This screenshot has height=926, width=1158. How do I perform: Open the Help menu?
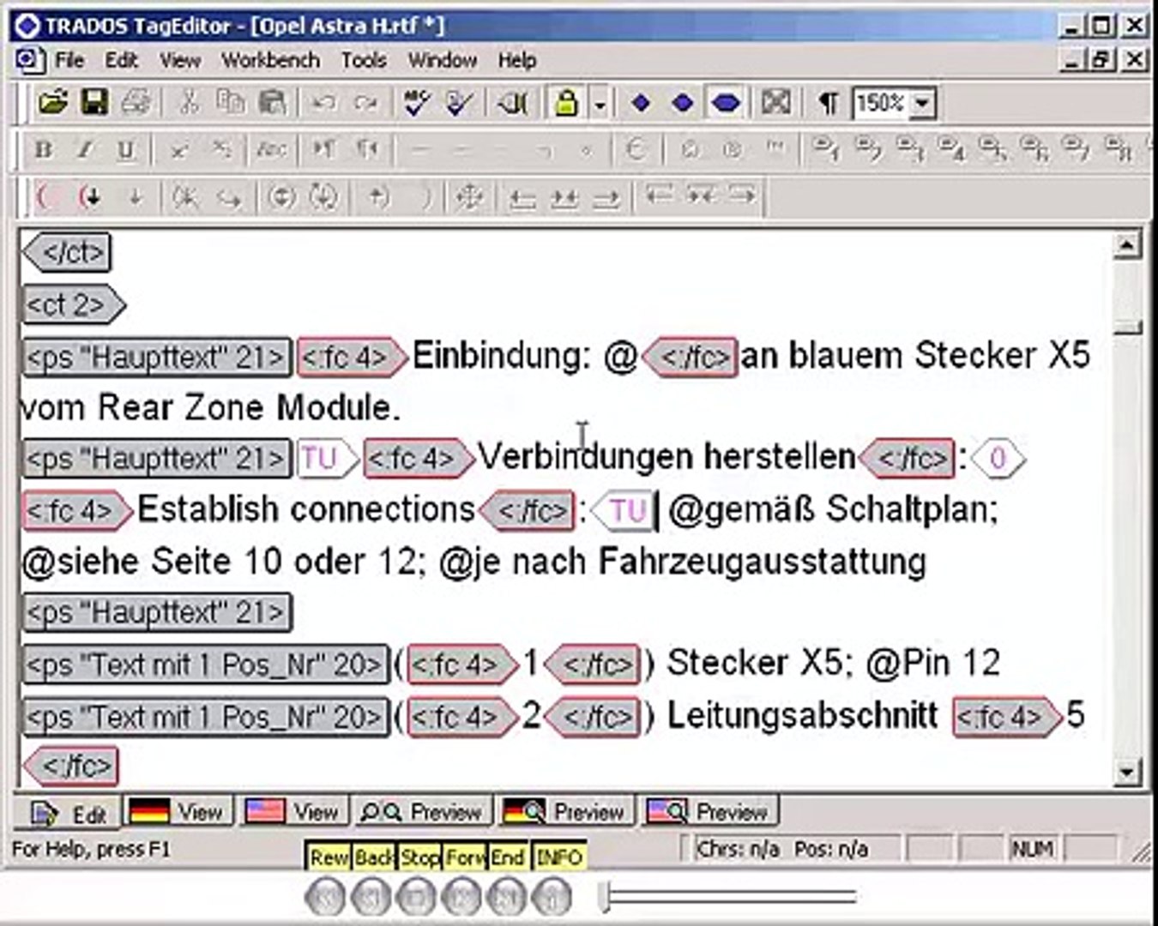tap(517, 60)
